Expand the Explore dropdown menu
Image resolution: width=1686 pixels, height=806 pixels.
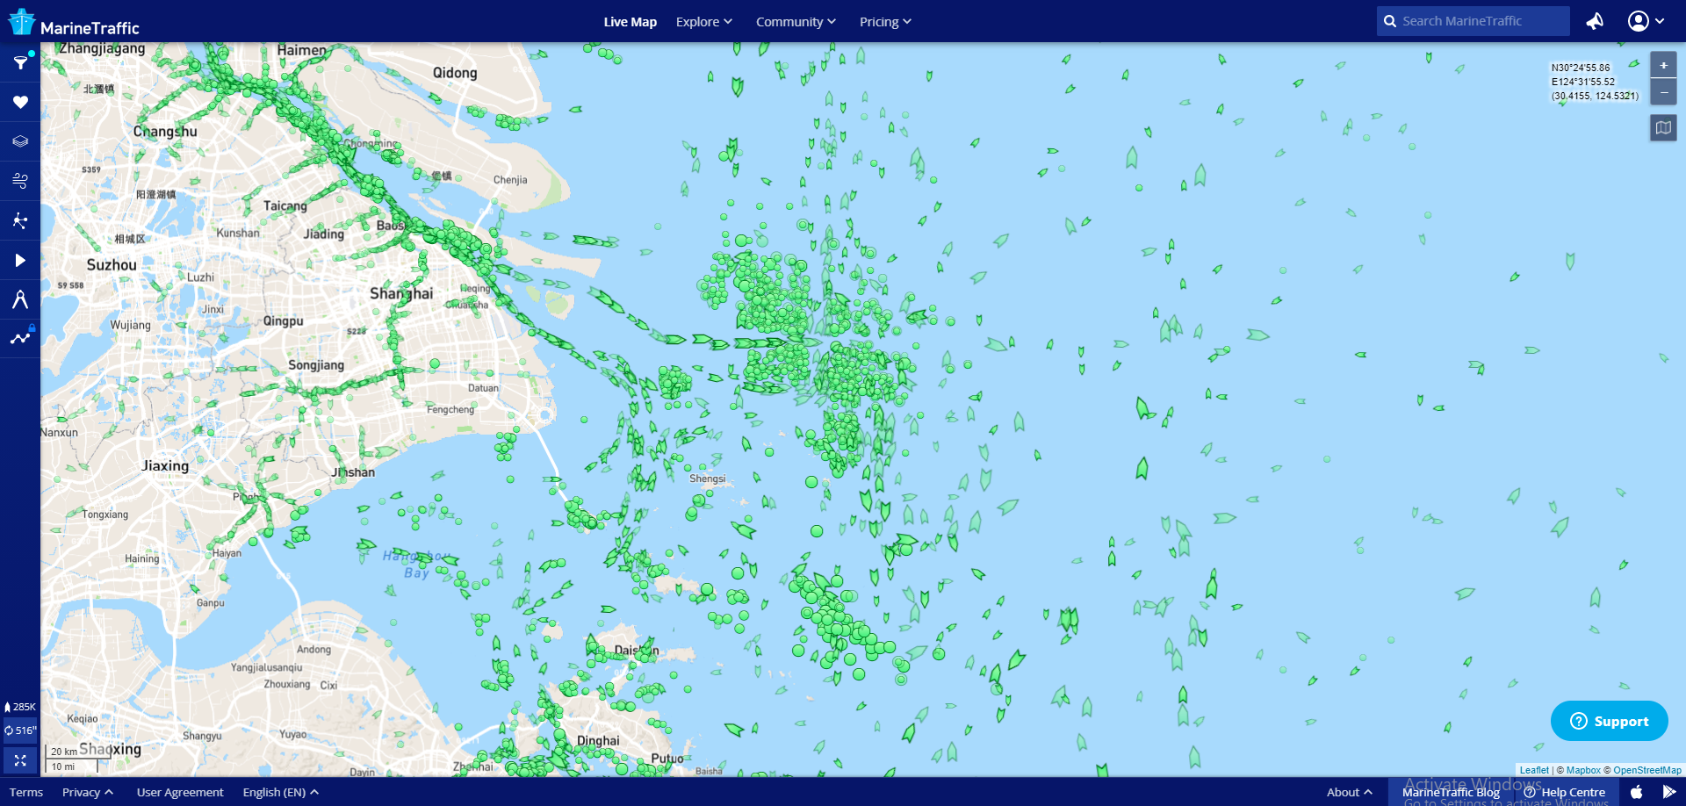click(x=703, y=22)
